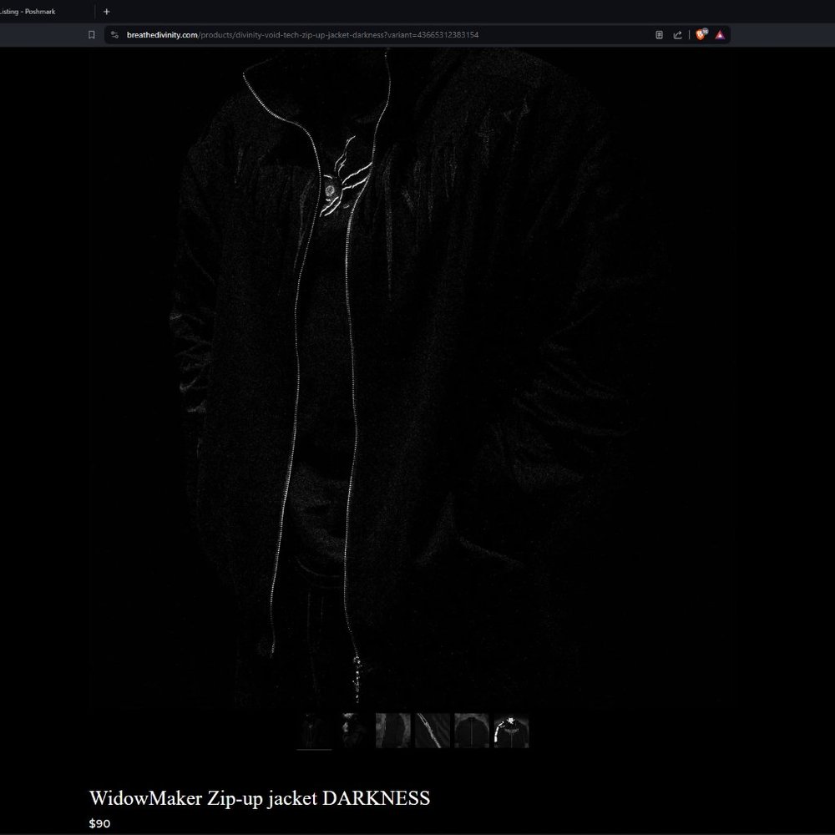Open the Privacy Badger extension icon
The image size is (835, 835).
pos(700,34)
